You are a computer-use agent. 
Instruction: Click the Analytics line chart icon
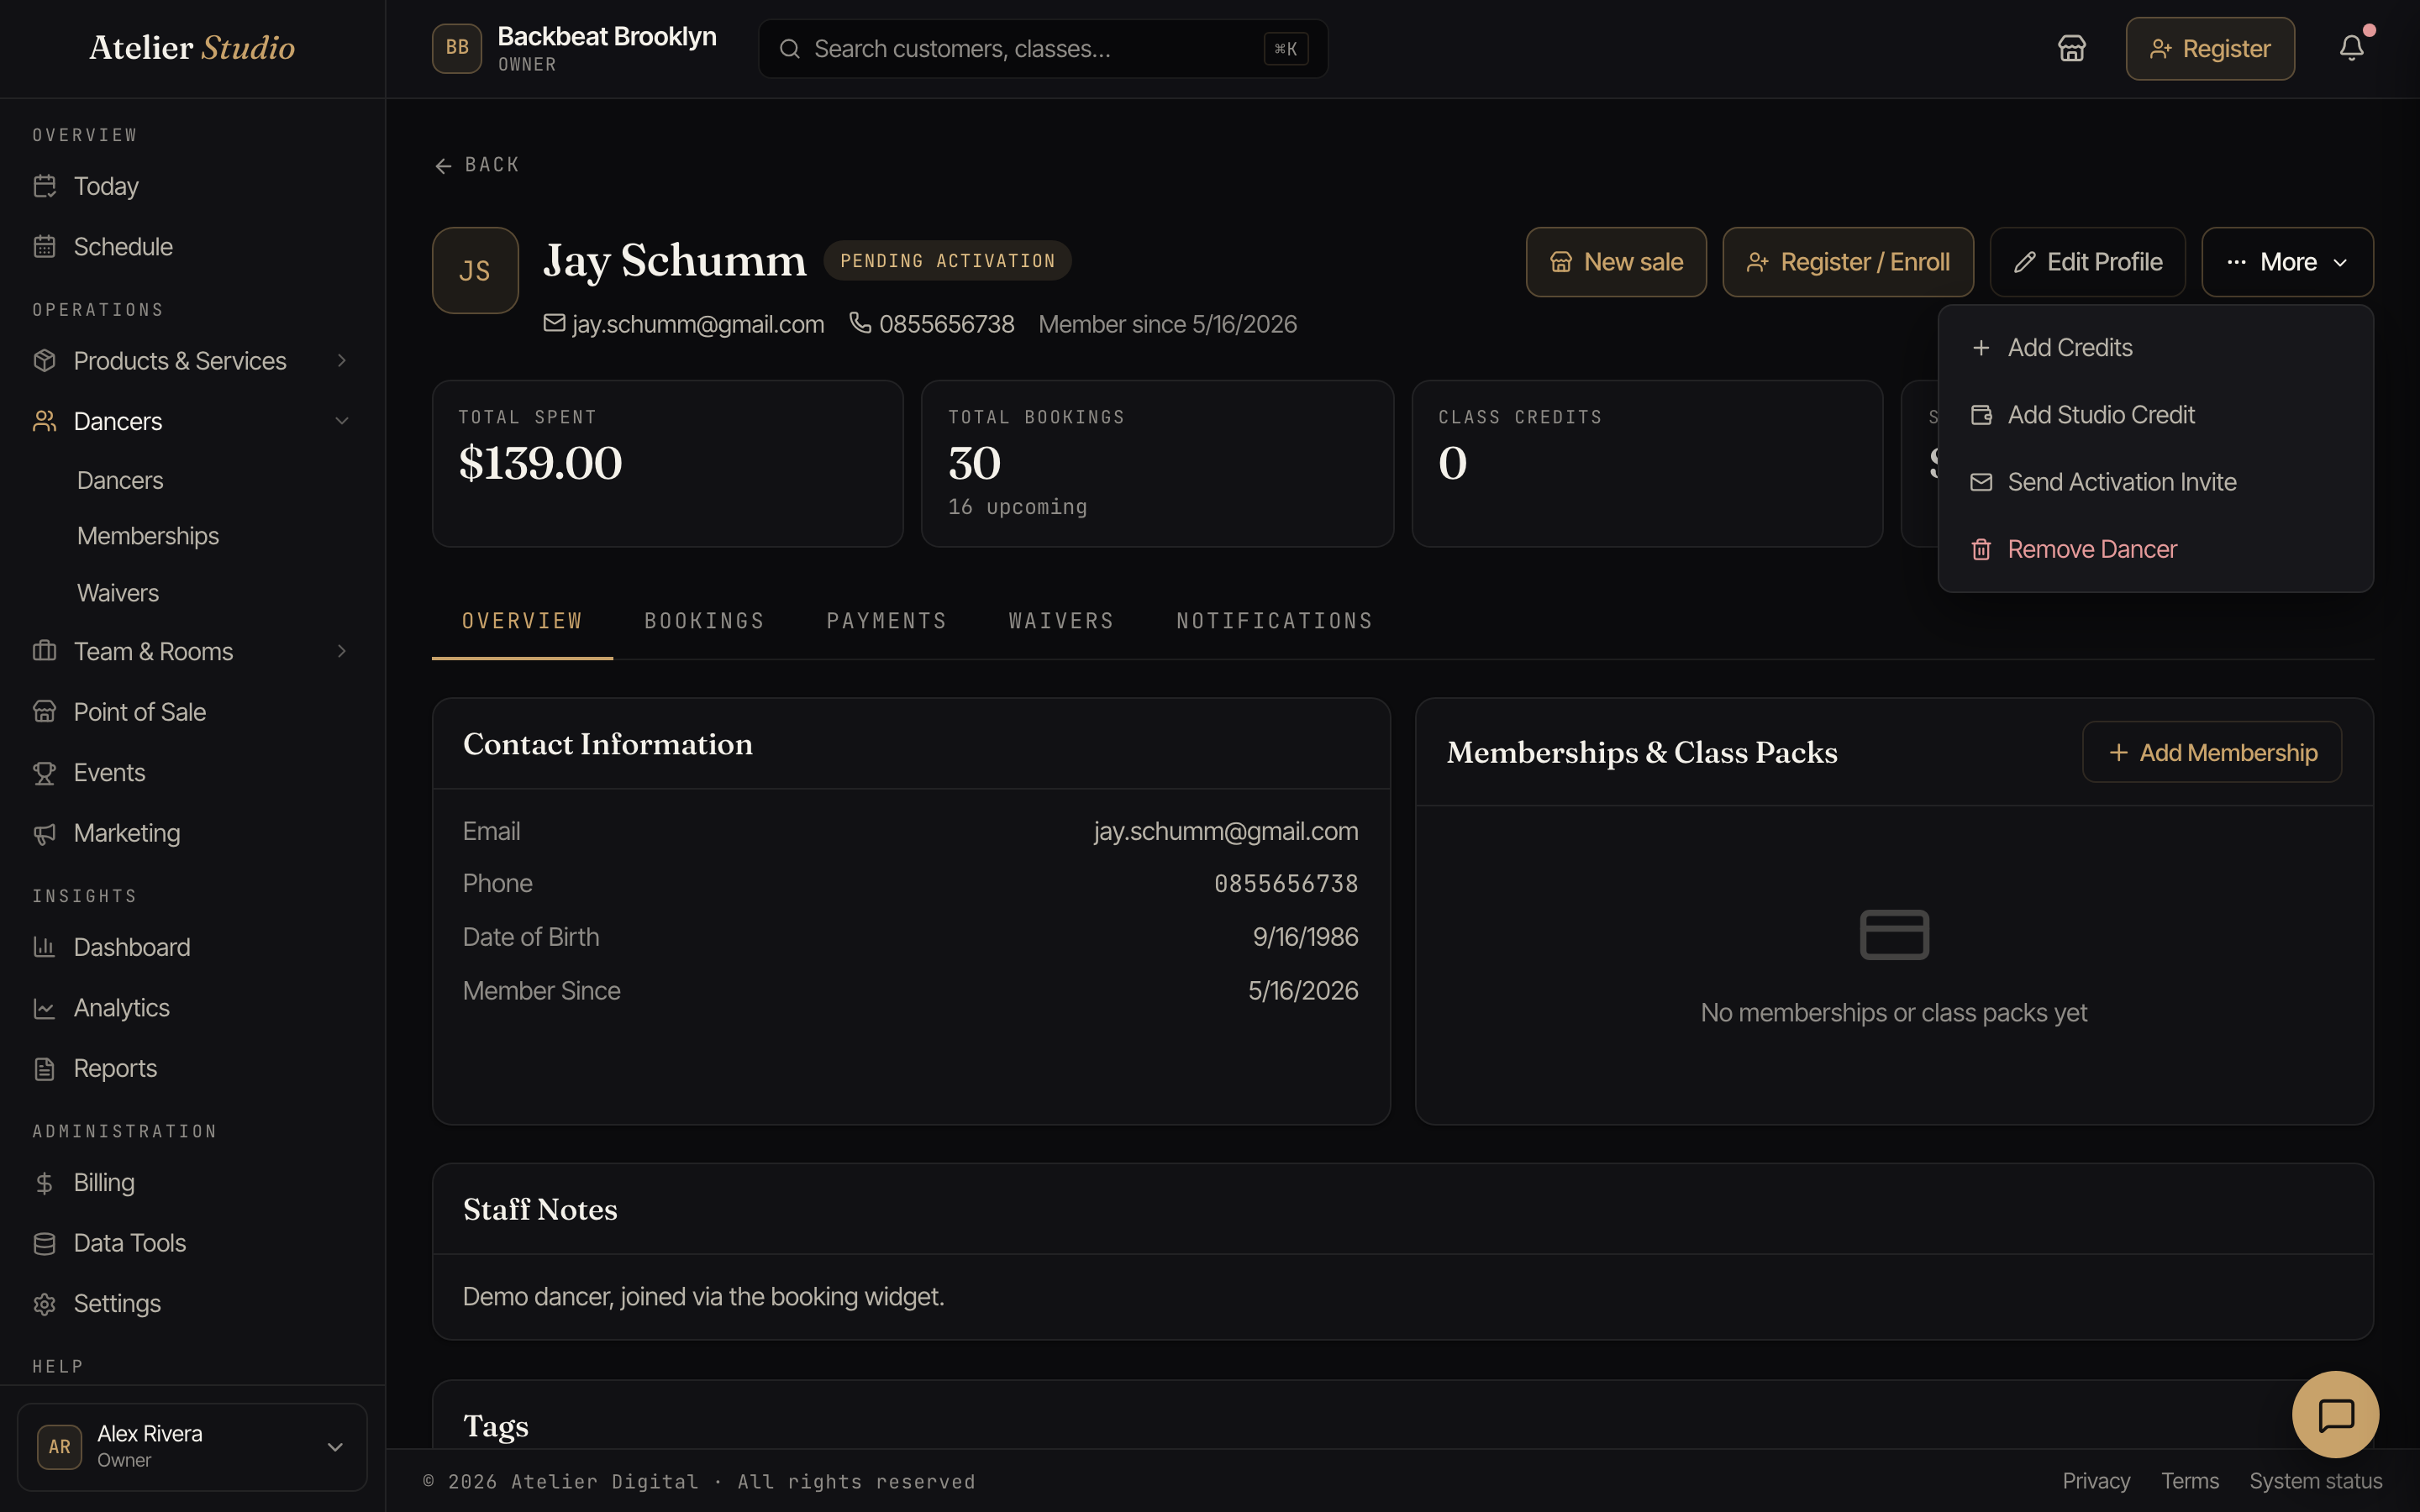[x=44, y=1008]
